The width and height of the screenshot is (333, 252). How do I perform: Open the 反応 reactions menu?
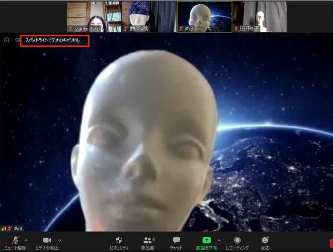265,243
